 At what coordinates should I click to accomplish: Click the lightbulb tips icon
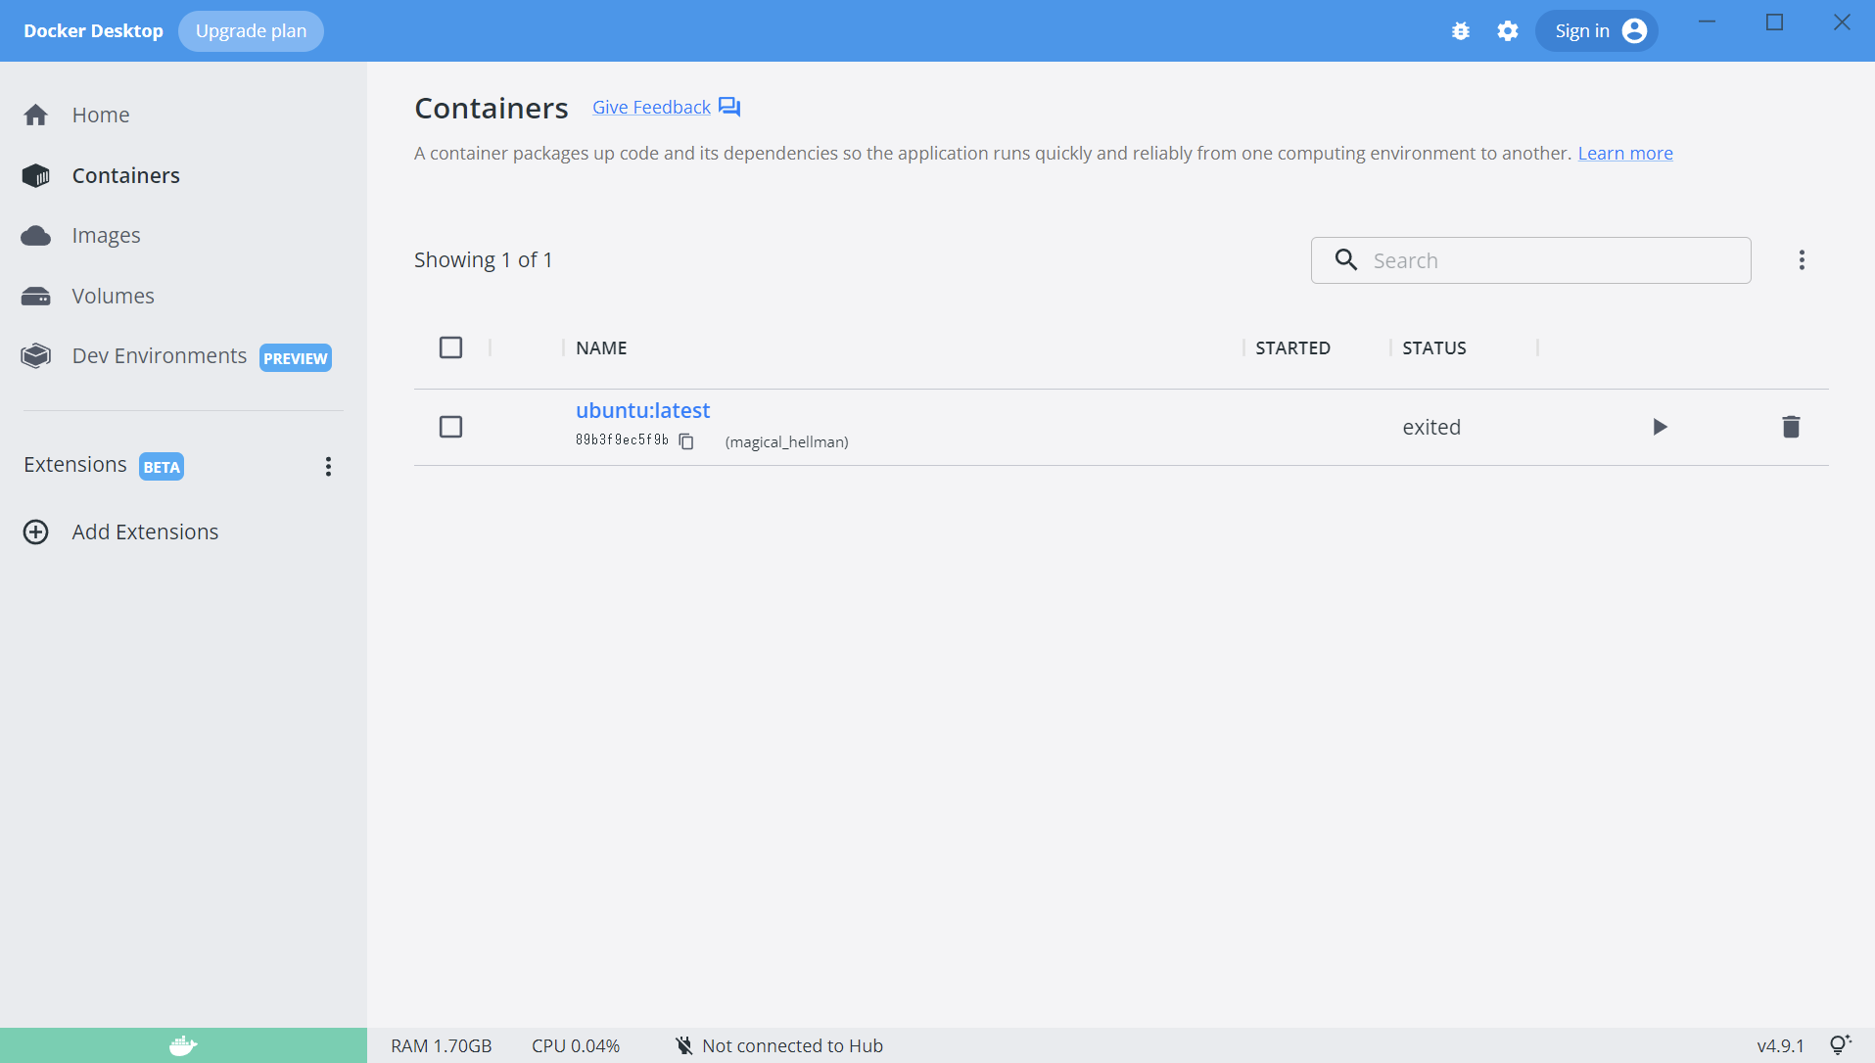(1841, 1044)
